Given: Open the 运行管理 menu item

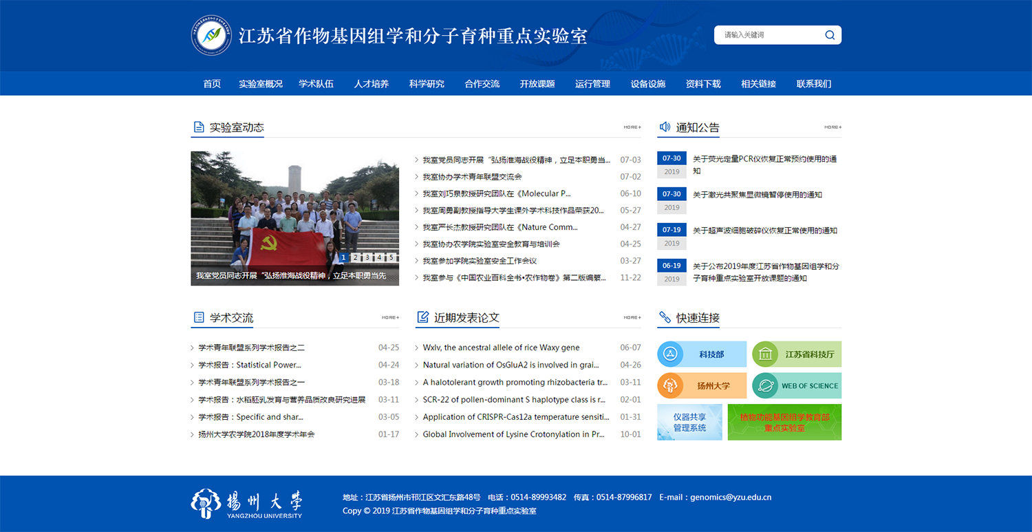Looking at the screenshot, I should [593, 84].
